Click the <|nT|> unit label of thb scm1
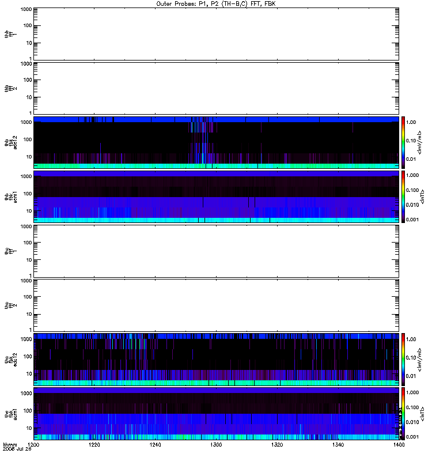This screenshot has width=432, height=461. point(422,197)
